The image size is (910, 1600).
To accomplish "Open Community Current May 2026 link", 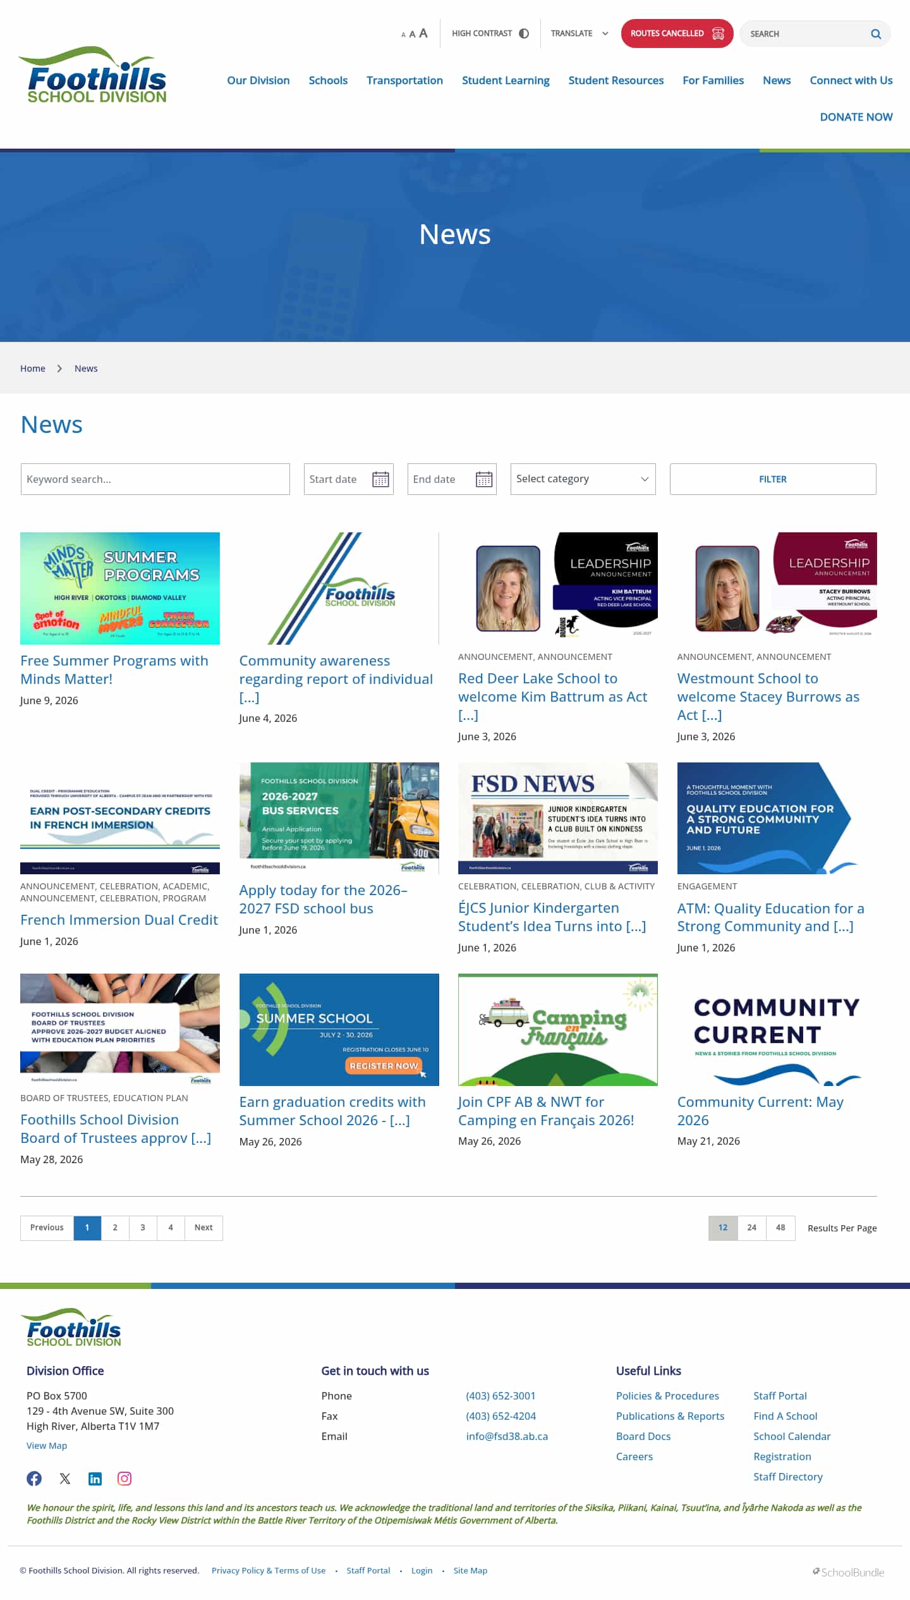I will coord(760,1111).
